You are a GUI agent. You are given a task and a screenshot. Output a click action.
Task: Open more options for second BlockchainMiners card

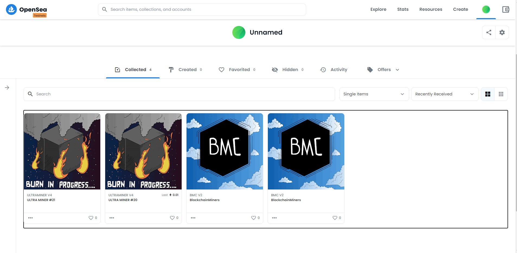(274, 218)
